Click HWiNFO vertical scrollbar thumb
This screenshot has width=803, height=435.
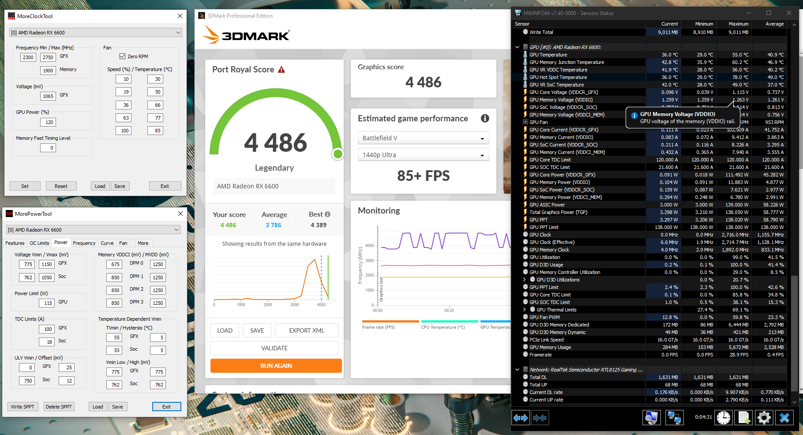[x=795, y=334]
